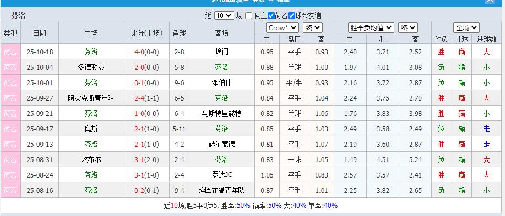Click home team 多德勒支
Viewport: 505px width, 216px height.
pyautogui.click(x=91, y=67)
